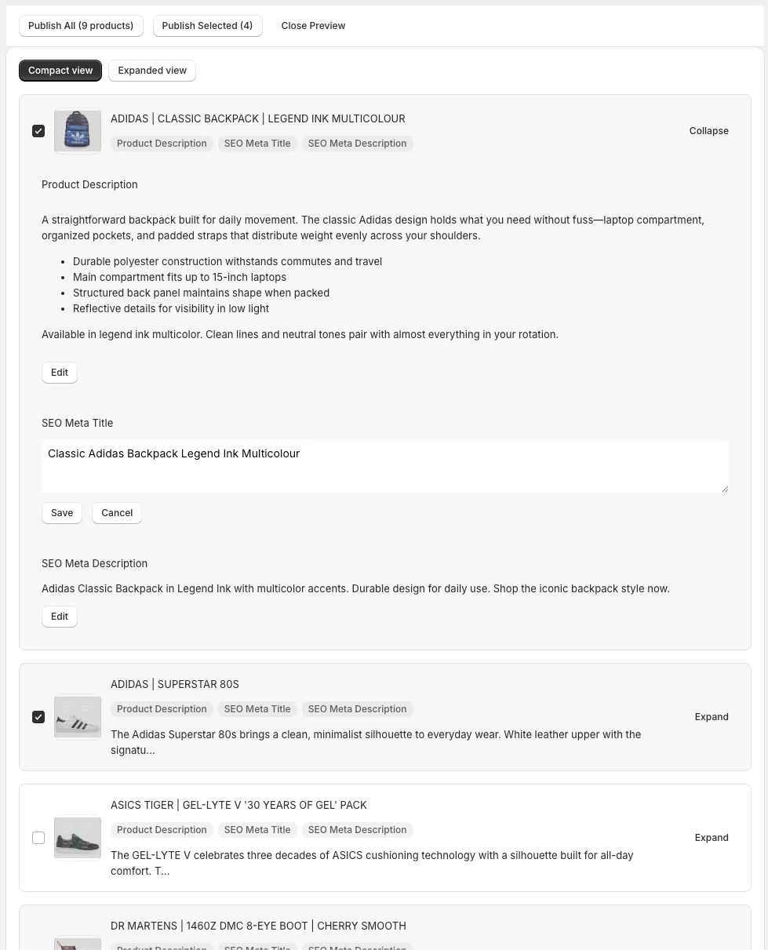The image size is (768, 950).
Task: Save the SEO Meta Title edit
Action: point(62,513)
